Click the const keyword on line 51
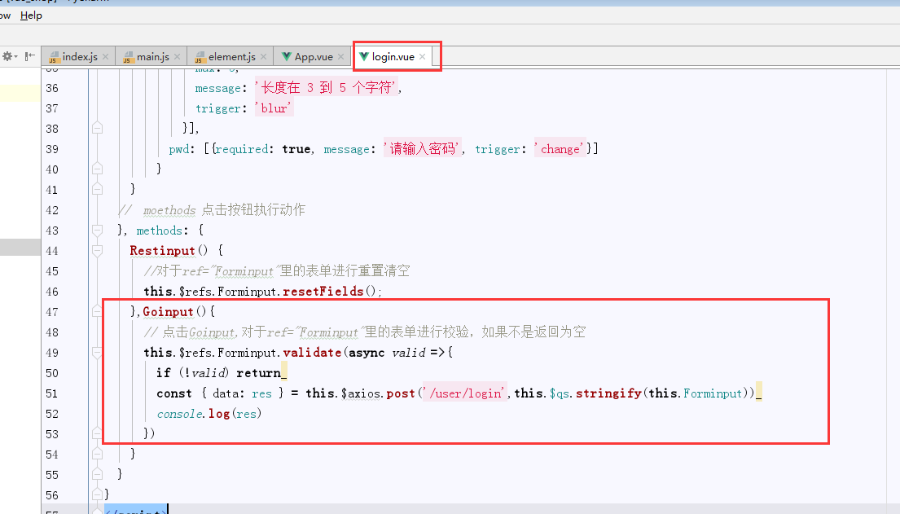Viewport: 900px width, 514px height. tap(174, 393)
